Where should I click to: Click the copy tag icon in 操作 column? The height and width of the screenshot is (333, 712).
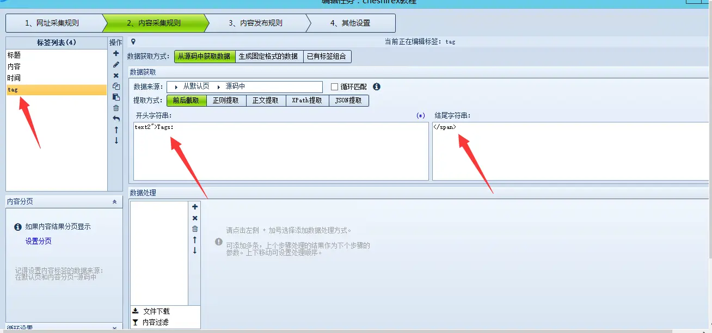click(x=116, y=86)
